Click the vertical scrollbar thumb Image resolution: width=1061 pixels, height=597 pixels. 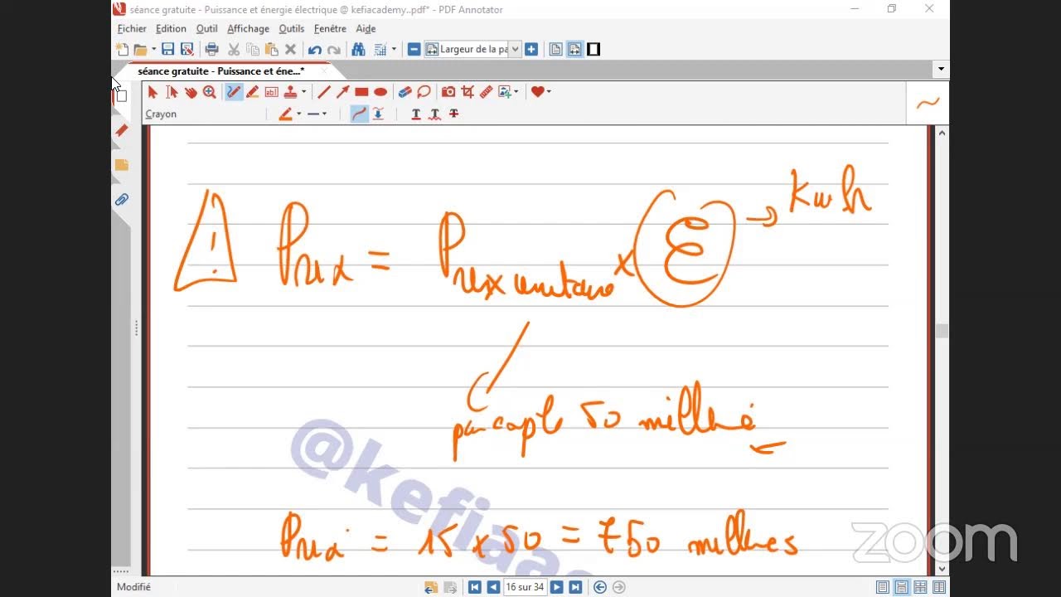pos(942,331)
